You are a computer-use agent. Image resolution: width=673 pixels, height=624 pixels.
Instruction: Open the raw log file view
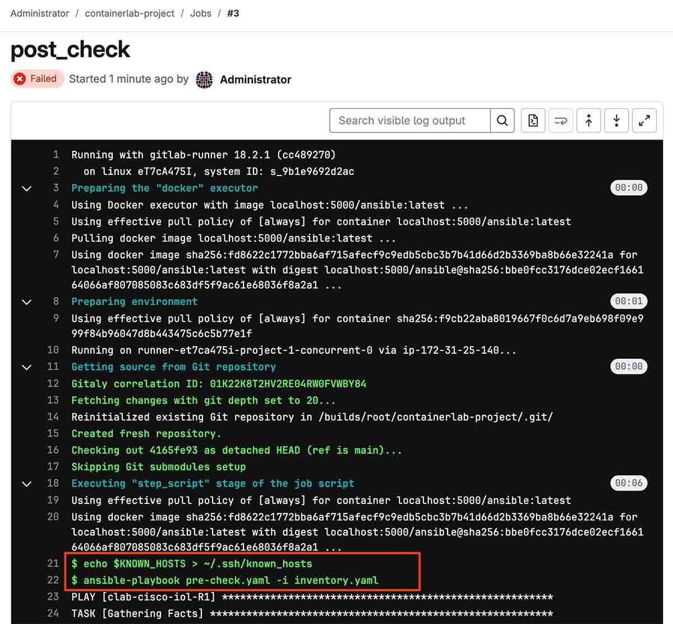[x=533, y=121]
